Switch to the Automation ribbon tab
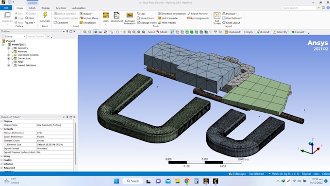The width and height of the screenshot is (330, 186). point(79,8)
